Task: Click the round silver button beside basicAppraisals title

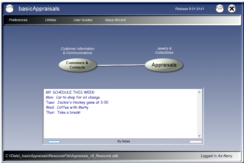Action: point(9,9)
